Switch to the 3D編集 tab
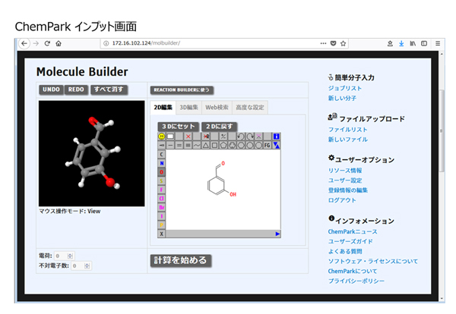456x314 pixels. (x=188, y=108)
